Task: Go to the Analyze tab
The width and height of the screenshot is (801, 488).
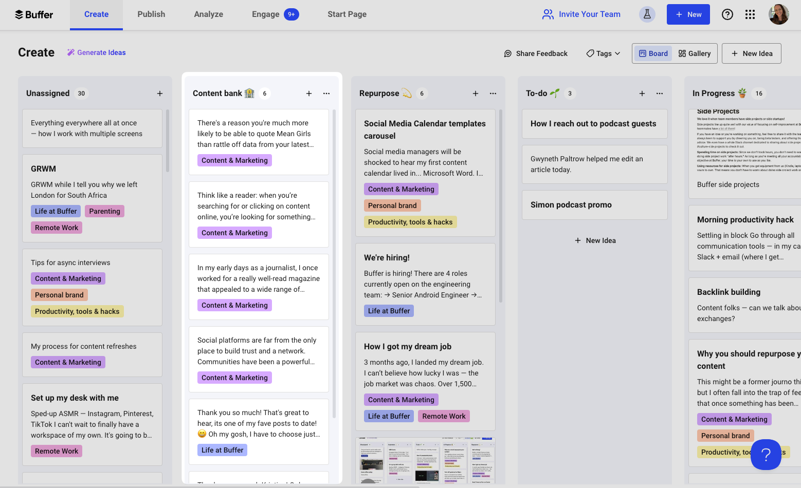Action: point(208,14)
